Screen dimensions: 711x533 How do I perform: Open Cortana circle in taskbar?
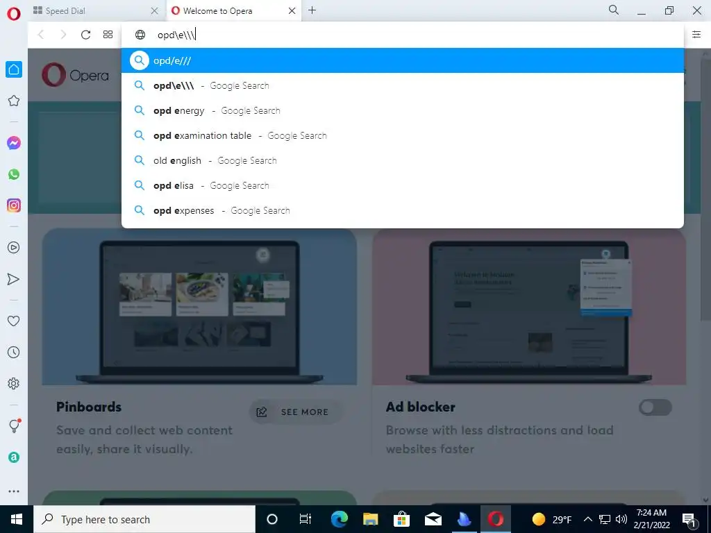click(272, 519)
